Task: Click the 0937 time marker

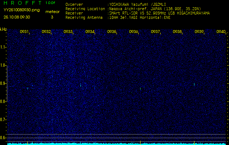Action: pyautogui.click(x=155, y=32)
